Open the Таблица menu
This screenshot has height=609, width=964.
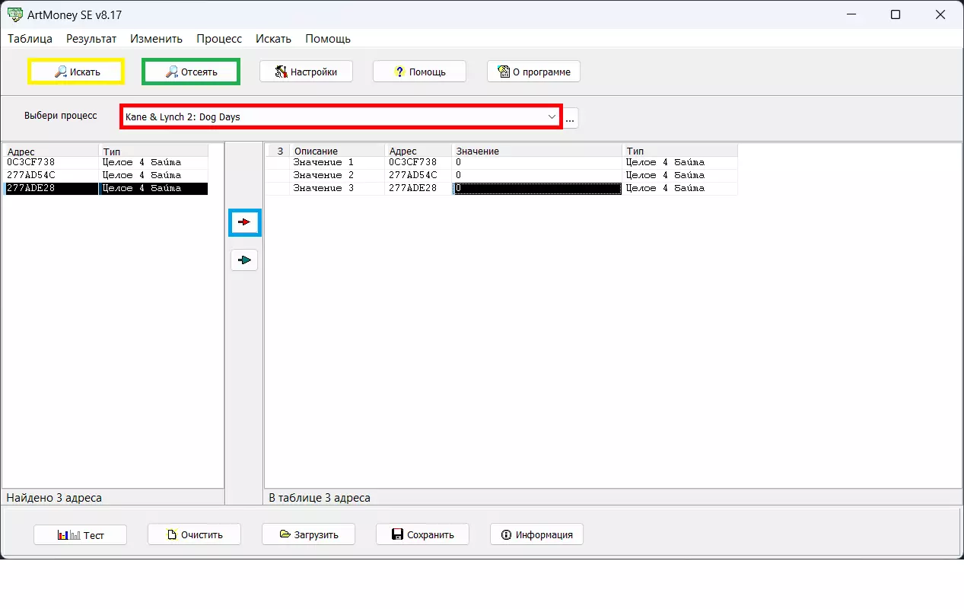point(30,38)
